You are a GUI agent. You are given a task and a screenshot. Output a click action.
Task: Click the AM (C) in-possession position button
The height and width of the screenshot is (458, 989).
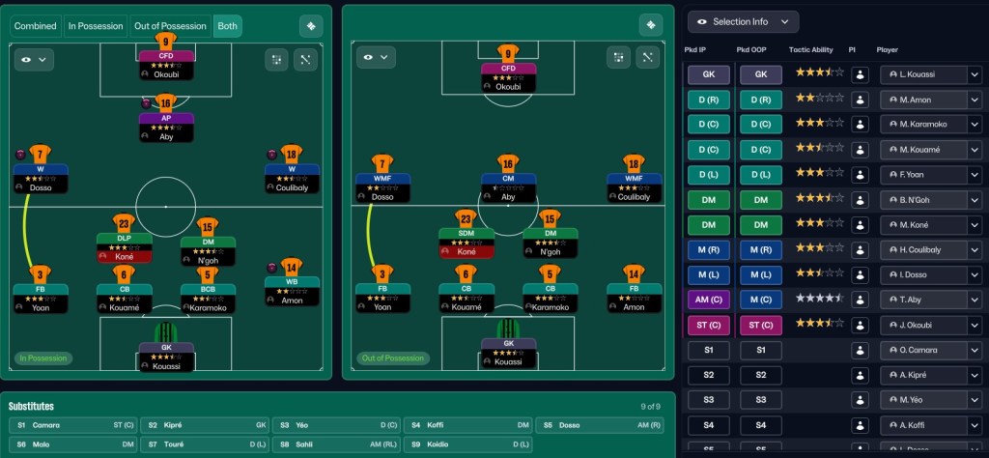(x=708, y=300)
